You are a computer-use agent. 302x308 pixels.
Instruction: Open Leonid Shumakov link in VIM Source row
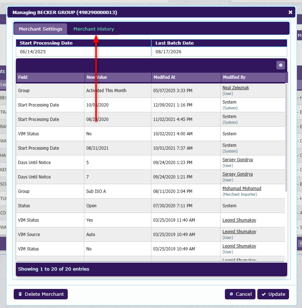[239, 232]
